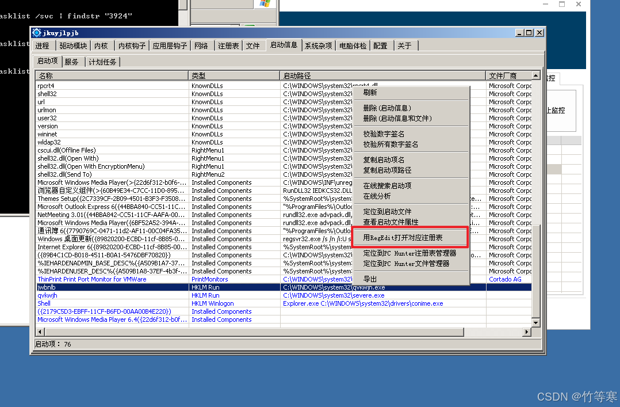Open the 进程 tab

43,45
